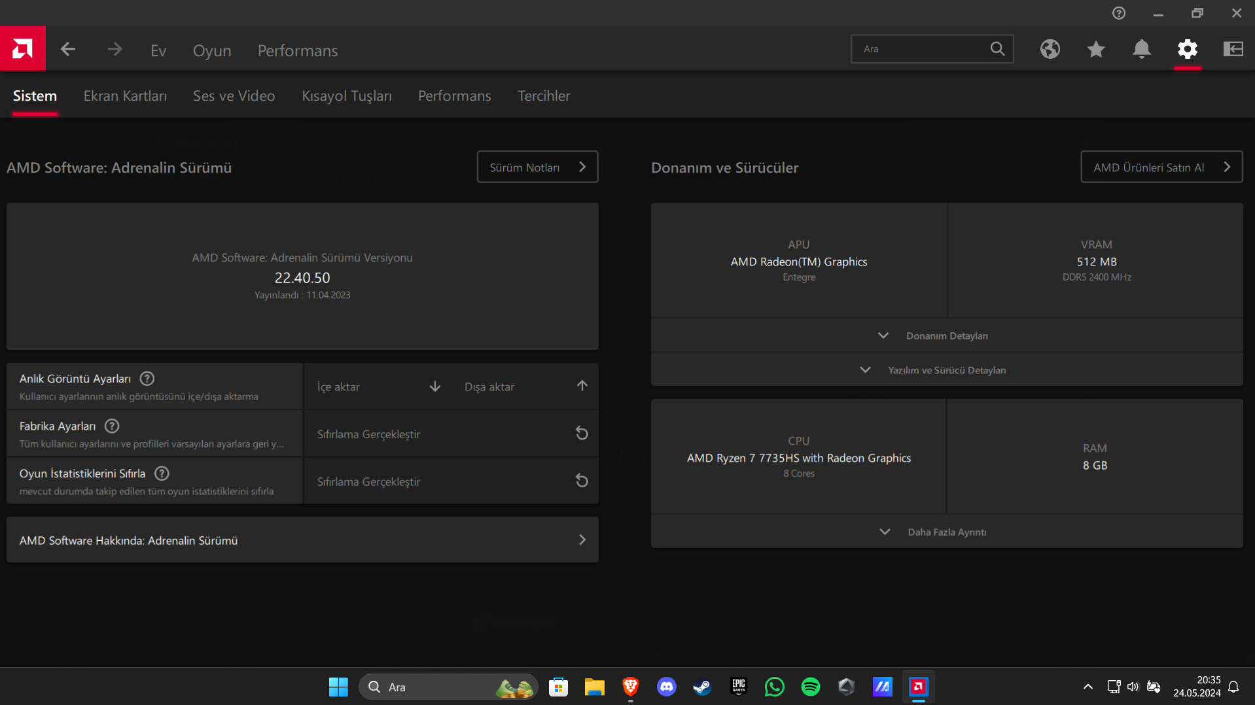
Task: Open the help question mark icon in the title bar
Action: [x=1119, y=13]
